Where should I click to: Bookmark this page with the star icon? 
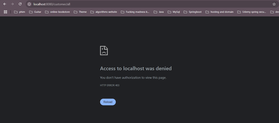coord(274,4)
